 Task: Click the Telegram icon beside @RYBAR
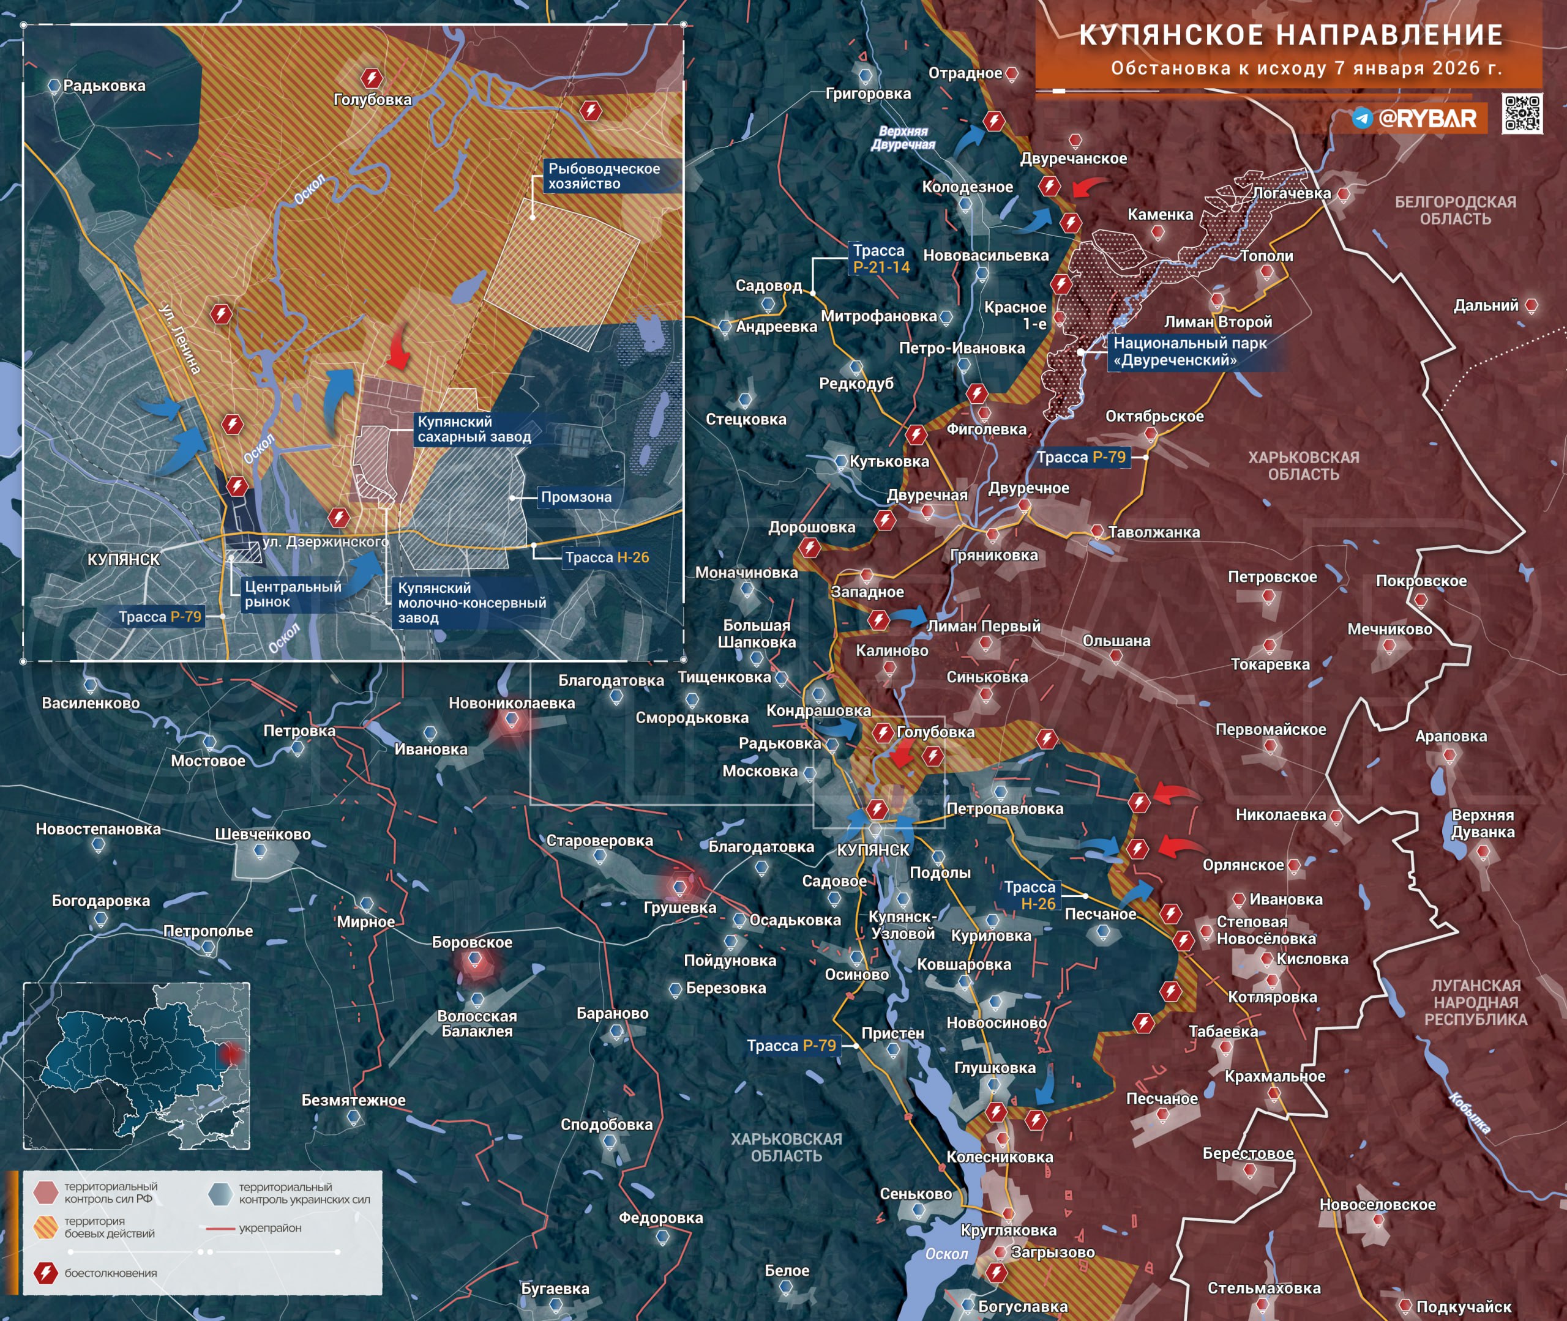[x=1363, y=118]
